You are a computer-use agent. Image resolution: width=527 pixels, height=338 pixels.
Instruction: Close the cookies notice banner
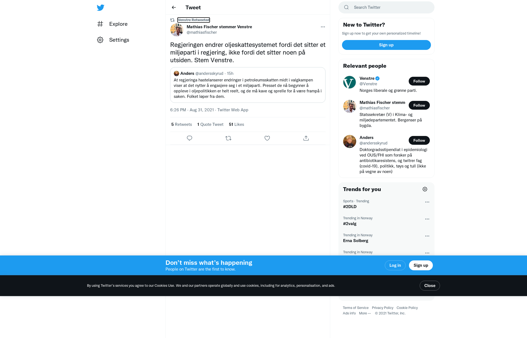click(x=430, y=286)
